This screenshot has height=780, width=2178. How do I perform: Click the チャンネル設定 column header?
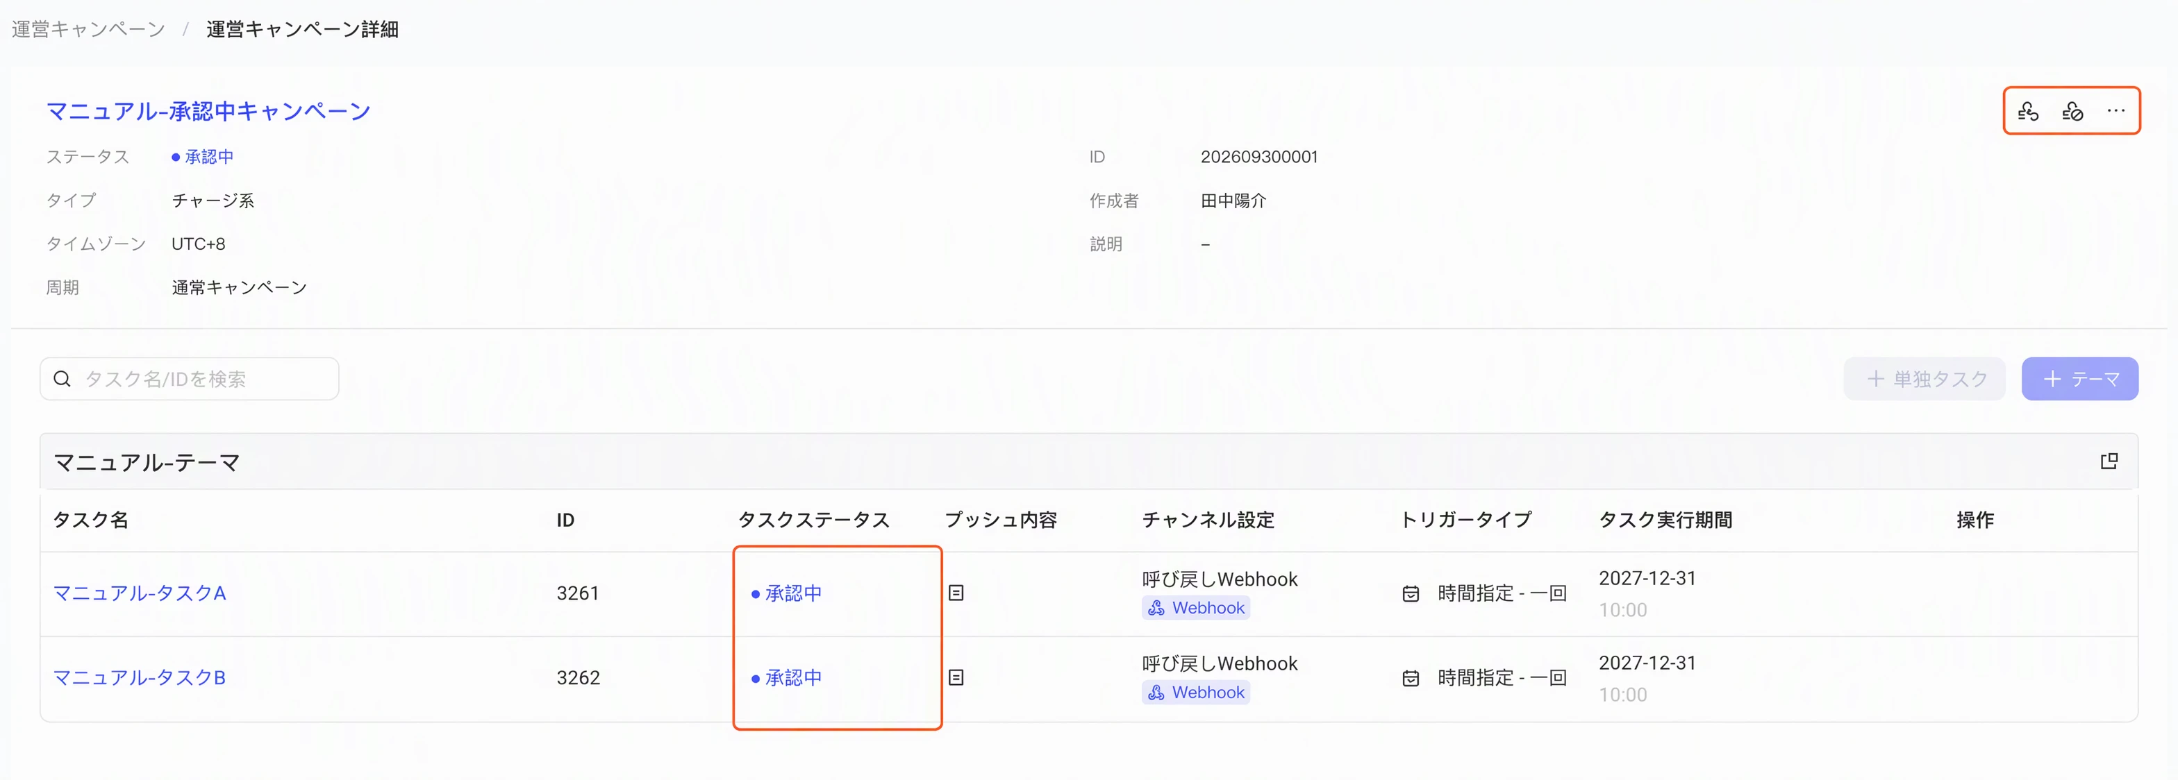pos(1207,520)
